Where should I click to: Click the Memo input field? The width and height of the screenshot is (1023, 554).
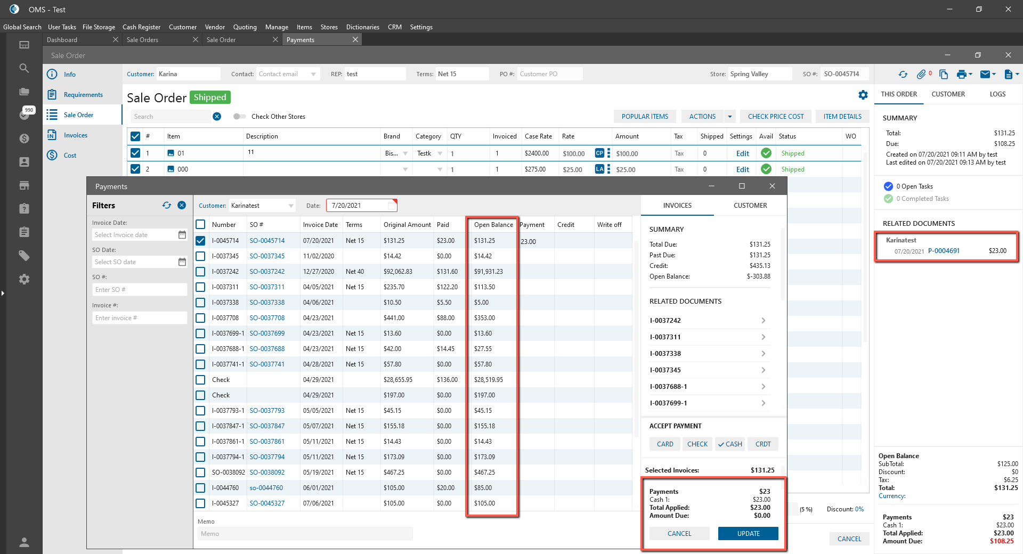click(305, 534)
